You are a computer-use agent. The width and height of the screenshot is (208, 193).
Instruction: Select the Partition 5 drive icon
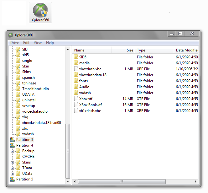coord(12,179)
